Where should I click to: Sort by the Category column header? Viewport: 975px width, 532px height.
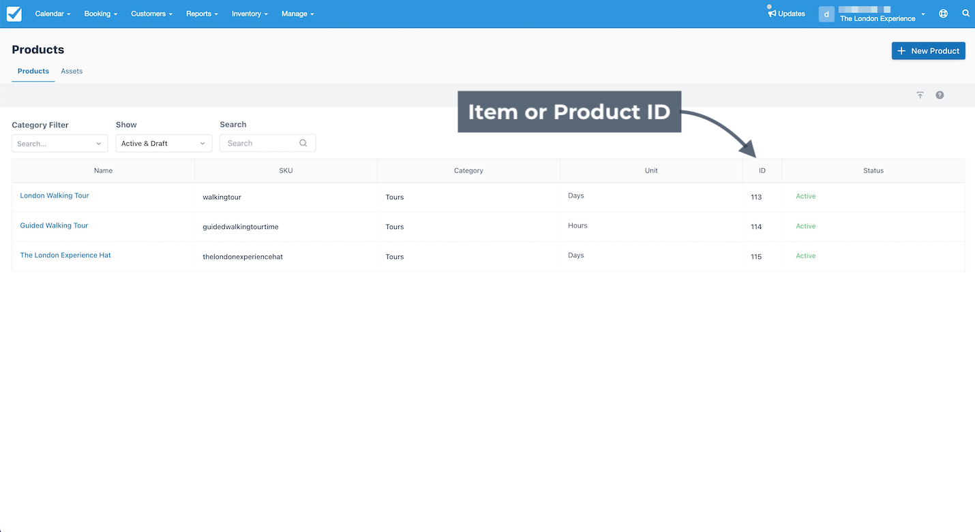[x=468, y=170]
